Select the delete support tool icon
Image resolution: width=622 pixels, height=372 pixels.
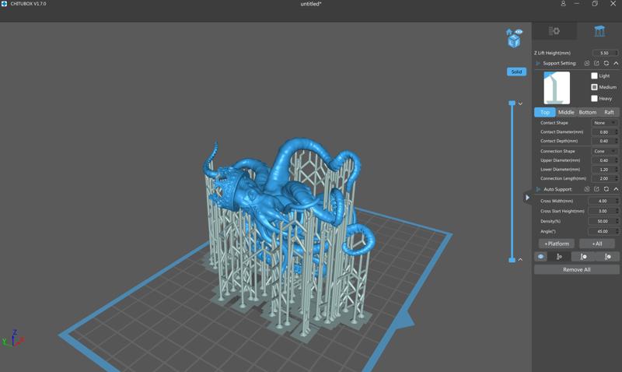[583, 257]
